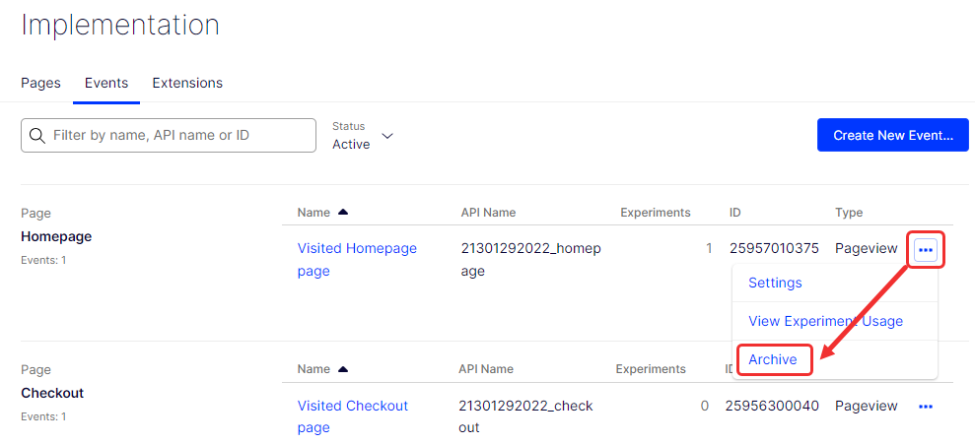Screen dimensions: 975x444
Task: Click the Type column header in Homepage table
Action: pos(849,212)
